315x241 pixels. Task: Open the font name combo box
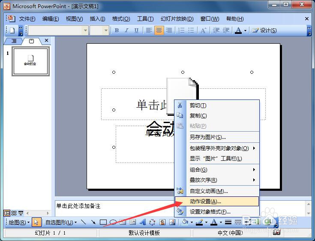click(58, 30)
